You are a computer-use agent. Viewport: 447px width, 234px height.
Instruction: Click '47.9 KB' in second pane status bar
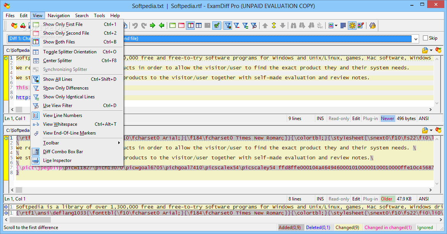point(404,199)
